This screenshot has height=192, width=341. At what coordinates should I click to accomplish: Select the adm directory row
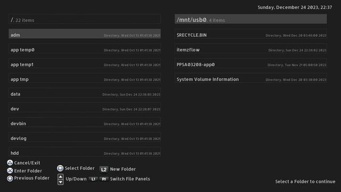85,34
